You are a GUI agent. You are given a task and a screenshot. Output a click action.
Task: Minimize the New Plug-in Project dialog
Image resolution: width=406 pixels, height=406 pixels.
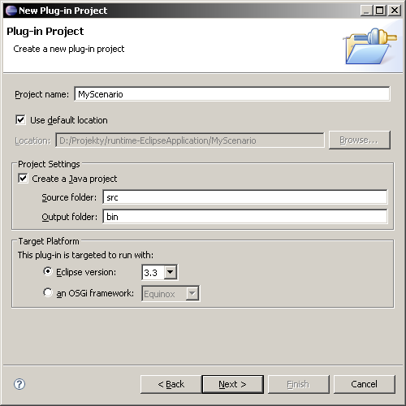coord(366,11)
